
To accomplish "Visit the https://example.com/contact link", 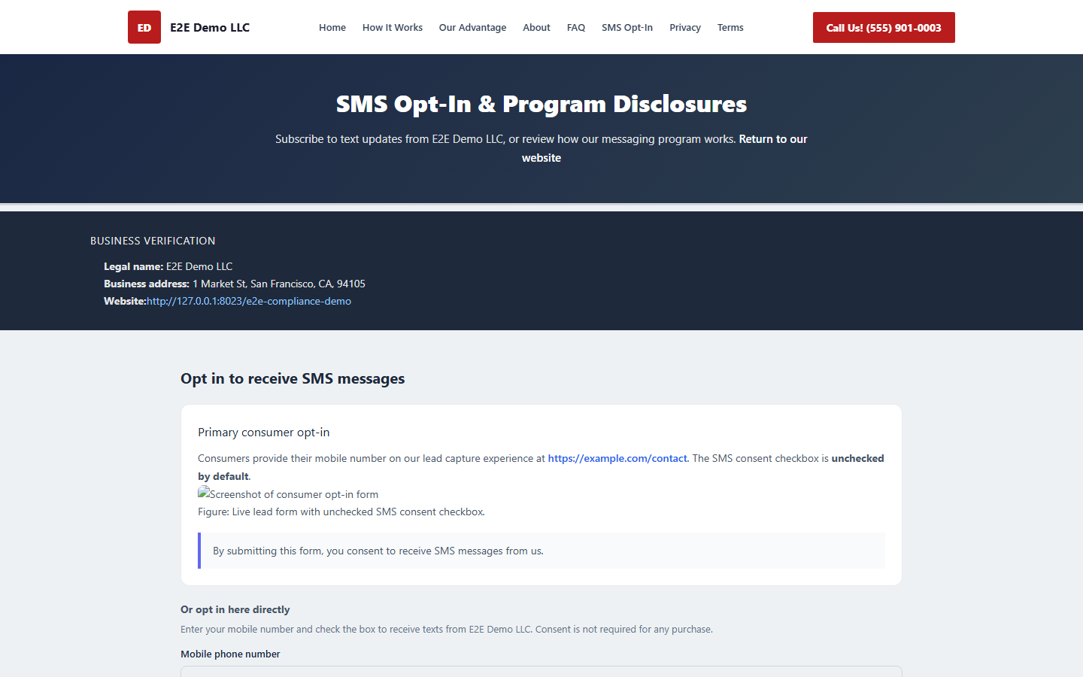I will tap(617, 458).
